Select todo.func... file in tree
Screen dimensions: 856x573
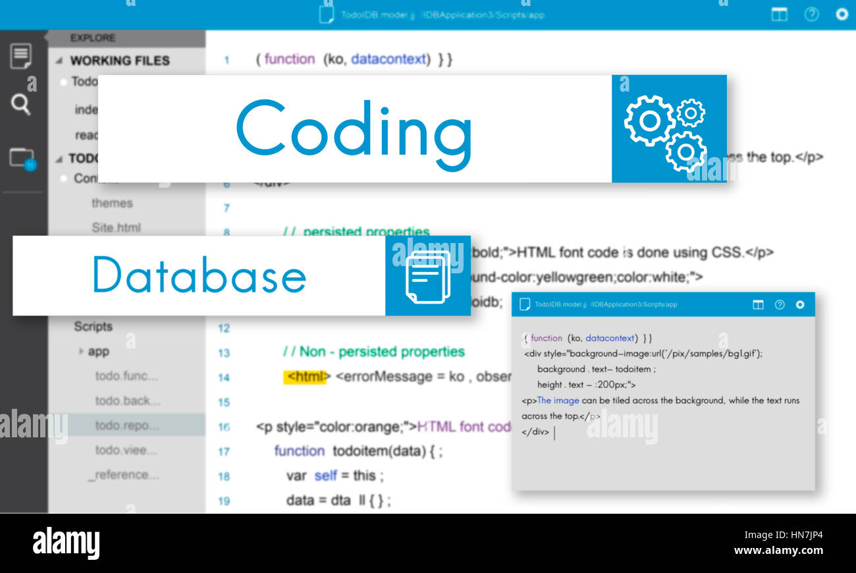126,376
